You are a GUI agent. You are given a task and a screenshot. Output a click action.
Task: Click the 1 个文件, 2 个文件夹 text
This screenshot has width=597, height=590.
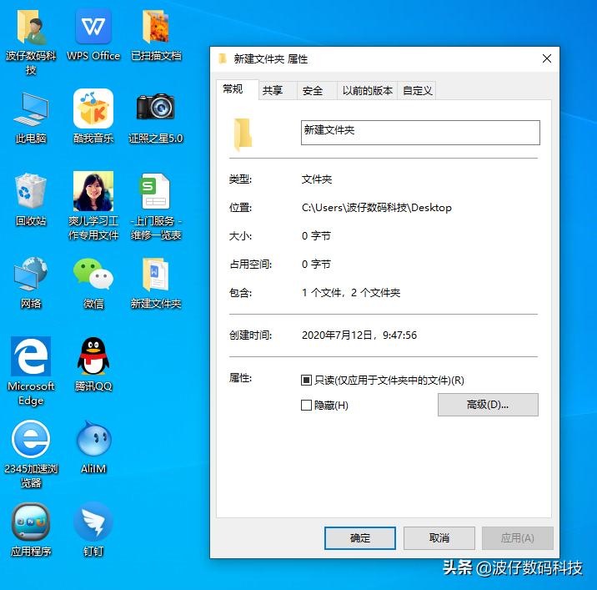[x=351, y=293]
